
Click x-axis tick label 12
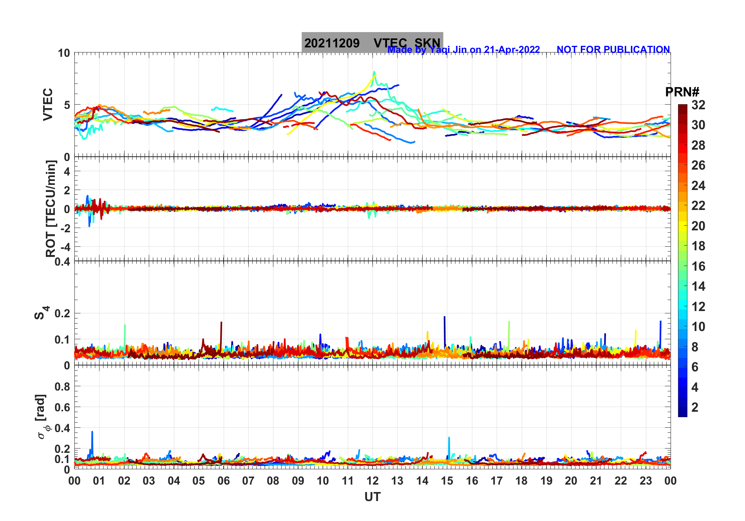point(372,481)
